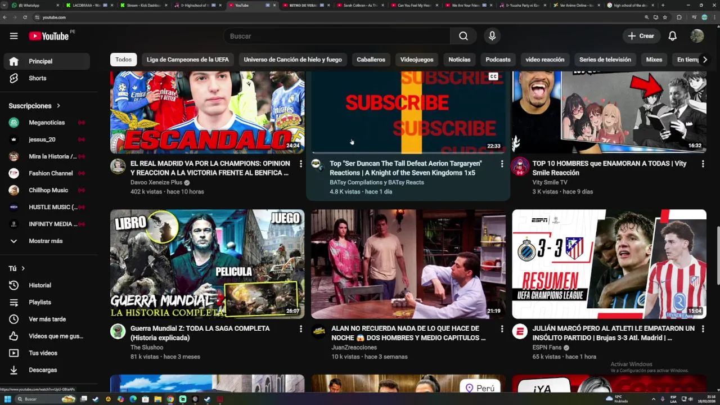Screen dimensions: 720x405
Task: Open Chillhop Music subscription
Action: 47,190
